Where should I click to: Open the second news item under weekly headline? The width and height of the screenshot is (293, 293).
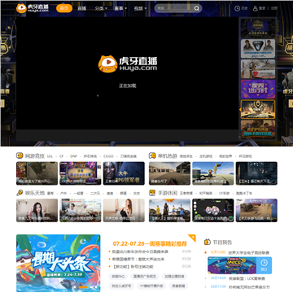coord(138,259)
